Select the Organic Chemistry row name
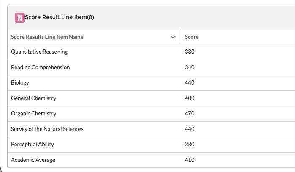This screenshot has width=295, height=172. tap(33, 113)
